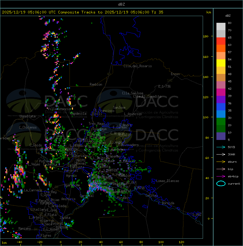The width and height of the screenshot is (243, 246).
Task: Click the 'Zapata' place label
Action: (65, 218)
